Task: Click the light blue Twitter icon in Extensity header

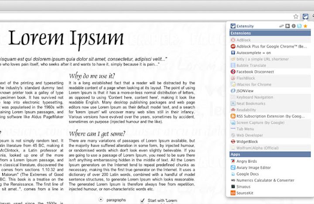Action: tap(299, 26)
